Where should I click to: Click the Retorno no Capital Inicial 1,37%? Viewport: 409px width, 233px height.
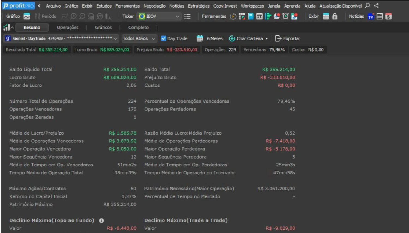pos(129,196)
